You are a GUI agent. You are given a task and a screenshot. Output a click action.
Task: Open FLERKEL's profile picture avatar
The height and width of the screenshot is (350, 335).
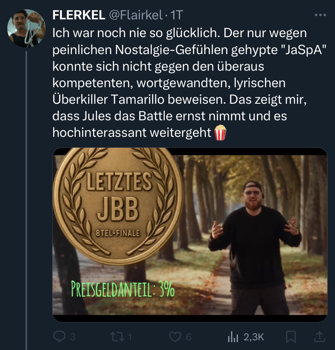tap(26, 28)
